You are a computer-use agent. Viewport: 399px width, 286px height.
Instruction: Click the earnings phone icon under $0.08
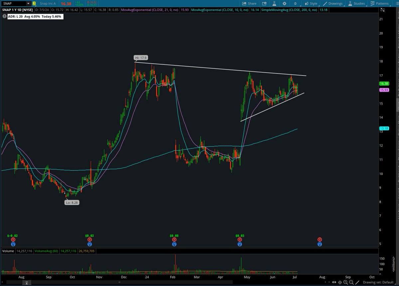tap(174, 240)
